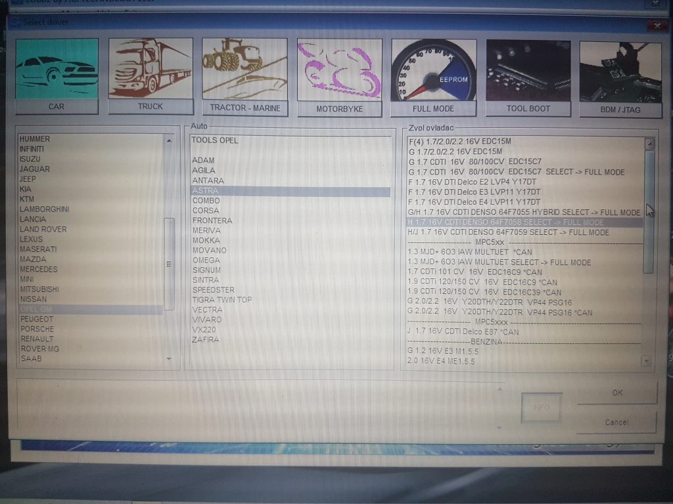673x504 pixels.
Task: Click the TRACTOR - MARINE label button
Action: click(244, 108)
